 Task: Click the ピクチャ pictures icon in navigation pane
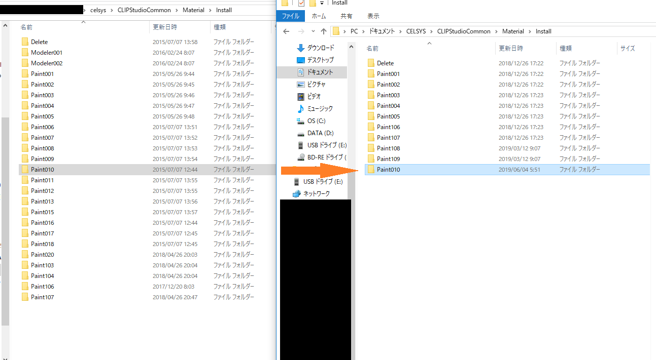pos(301,84)
